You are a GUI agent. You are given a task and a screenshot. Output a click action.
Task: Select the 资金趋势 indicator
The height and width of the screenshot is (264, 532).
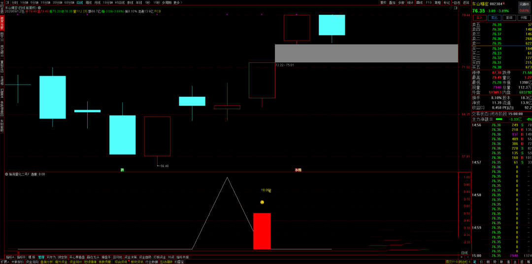point(145,257)
